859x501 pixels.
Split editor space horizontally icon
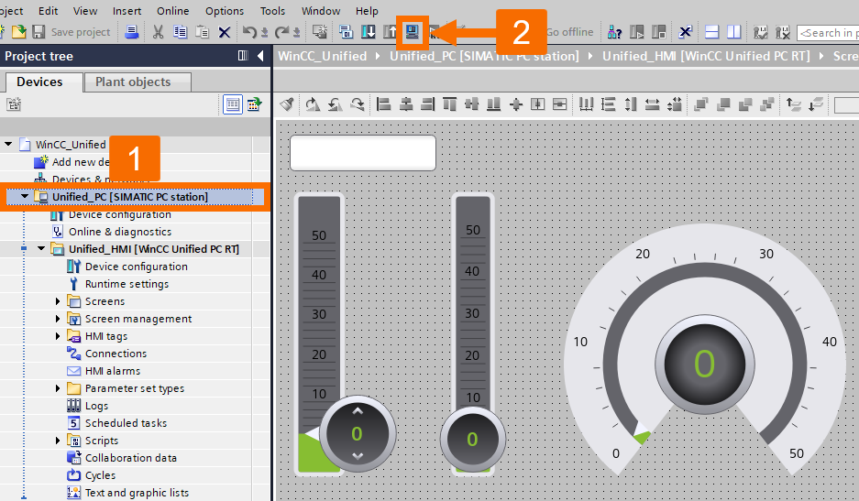[711, 32]
